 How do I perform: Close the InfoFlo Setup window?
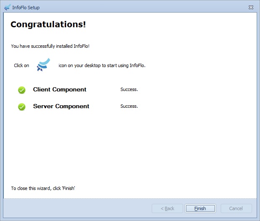tap(251, 8)
